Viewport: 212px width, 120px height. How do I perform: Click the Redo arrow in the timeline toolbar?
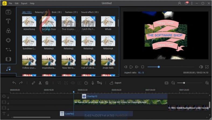[x=21, y=83]
